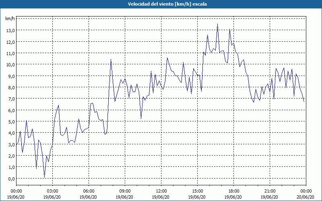The image size is (322, 201).
Task: Click the '7,0' y-axis label
Action: pyautogui.click(x=12, y=99)
